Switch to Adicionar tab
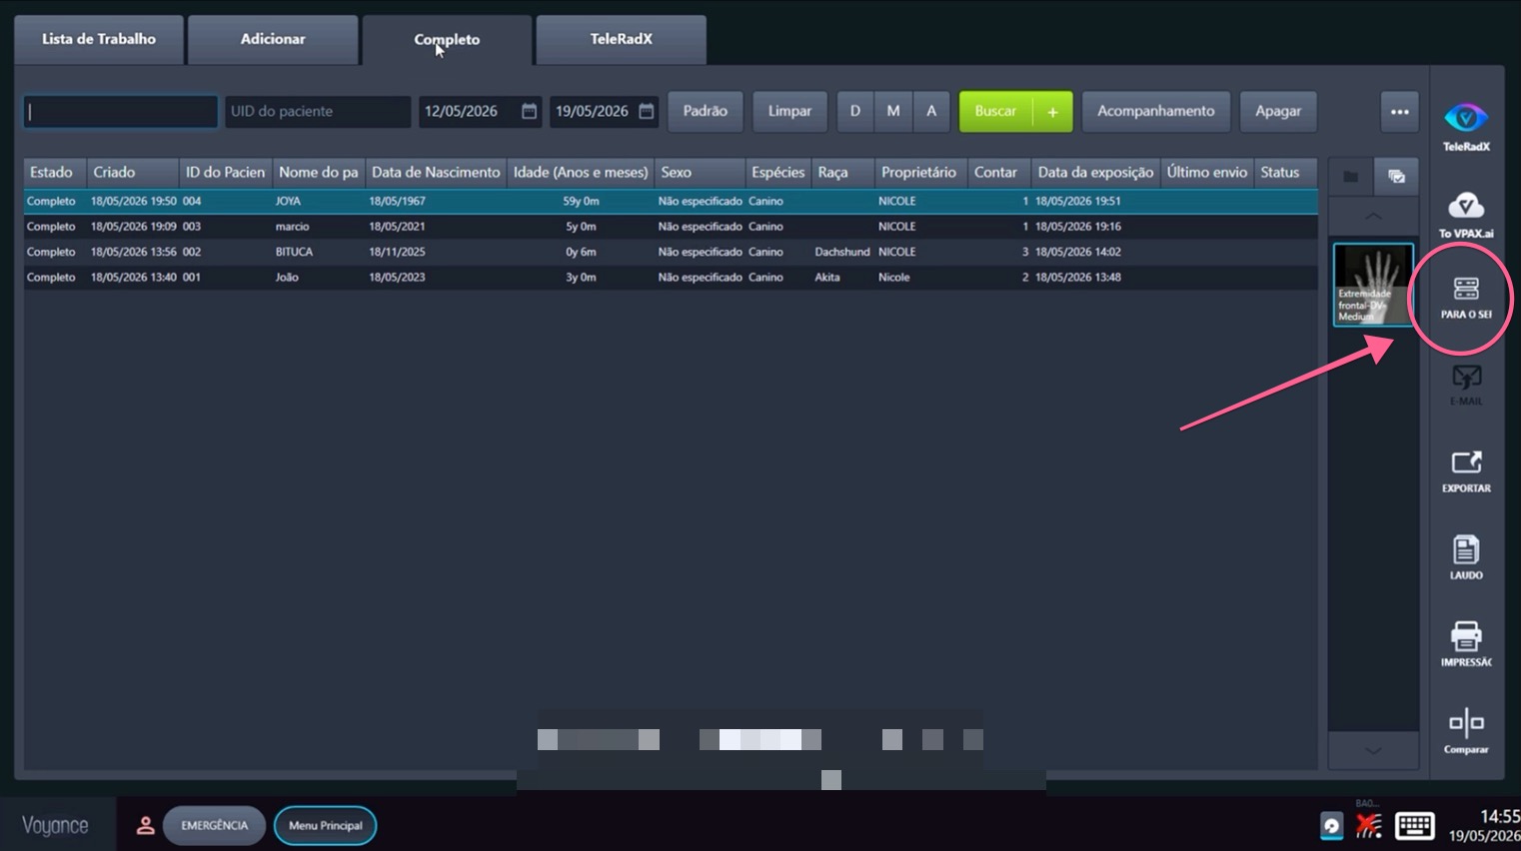This screenshot has width=1521, height=851. 273,40
